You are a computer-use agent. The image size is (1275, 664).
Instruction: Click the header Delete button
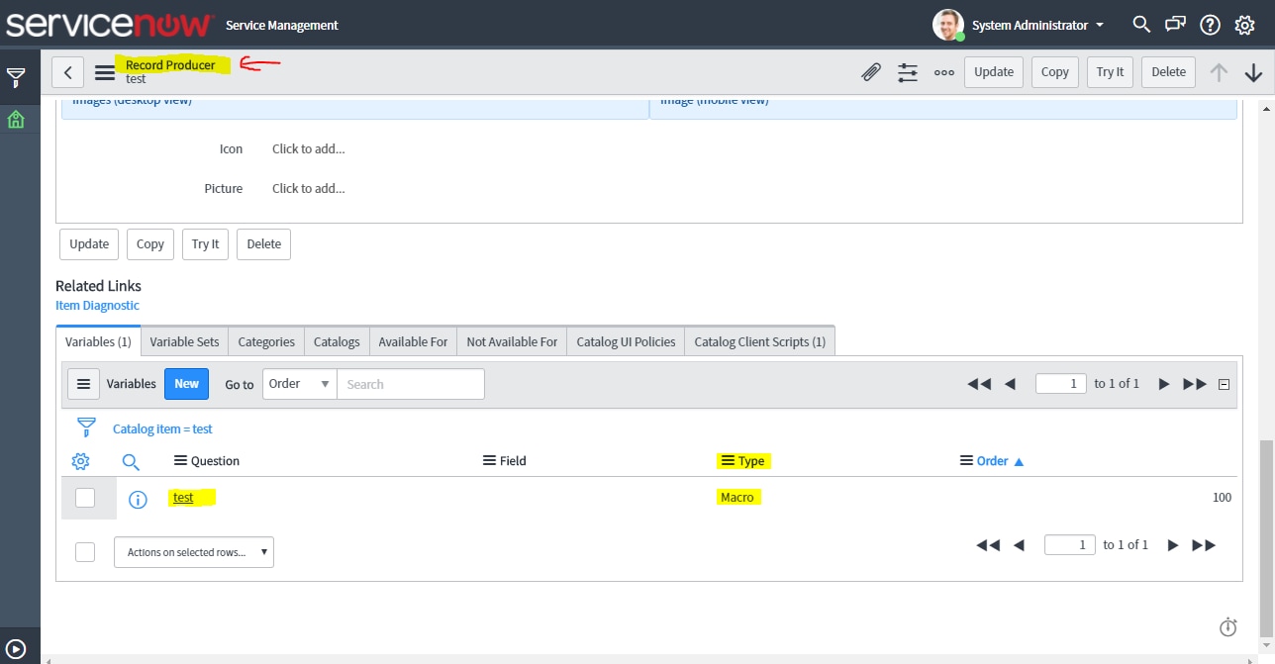coord(1169,72)
